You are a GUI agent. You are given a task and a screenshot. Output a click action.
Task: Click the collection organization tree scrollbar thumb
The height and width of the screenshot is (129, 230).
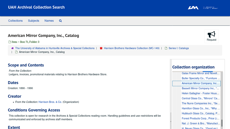[222, 123]
